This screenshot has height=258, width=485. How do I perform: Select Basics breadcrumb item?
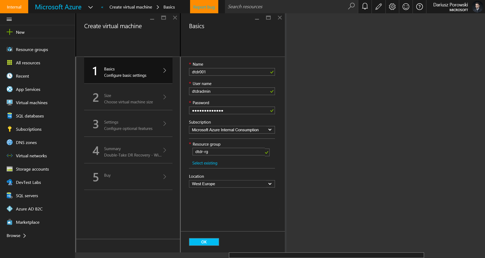click(x=169, y=7)
